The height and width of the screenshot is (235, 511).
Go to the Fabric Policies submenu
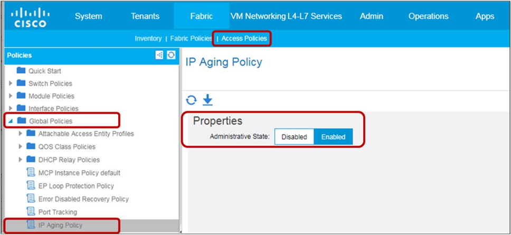coord(191,39)
